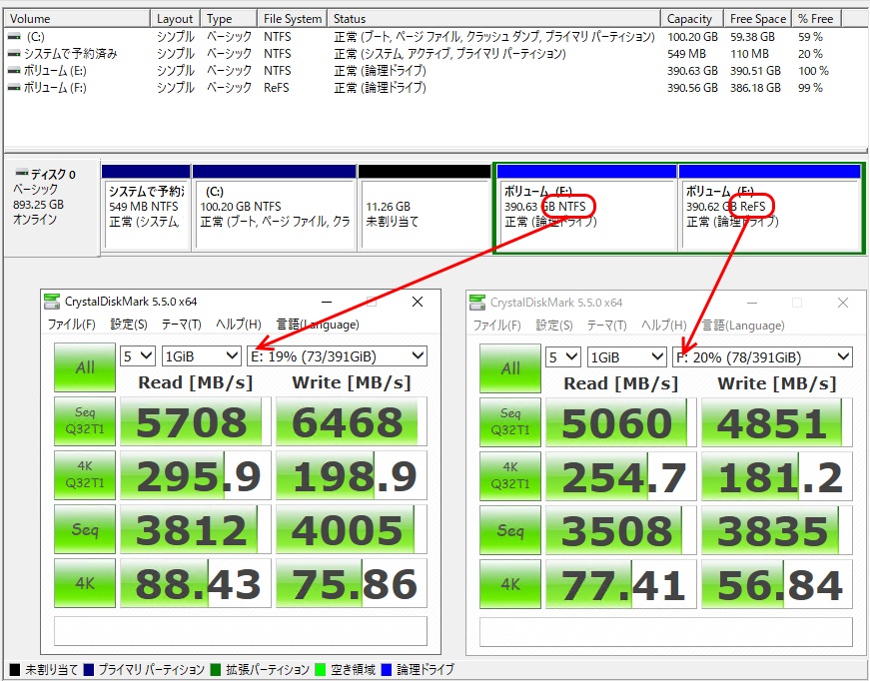870x681 pixels.
Task: Open テーマ(T) menu in left CrystalDiskMark
Action: tap(182, 325)
